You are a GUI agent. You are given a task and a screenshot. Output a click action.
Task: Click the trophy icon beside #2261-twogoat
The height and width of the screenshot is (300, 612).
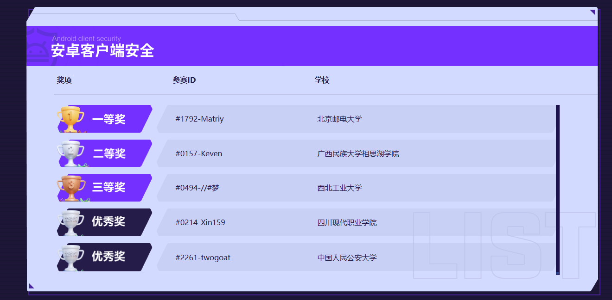tap(70, 257)
